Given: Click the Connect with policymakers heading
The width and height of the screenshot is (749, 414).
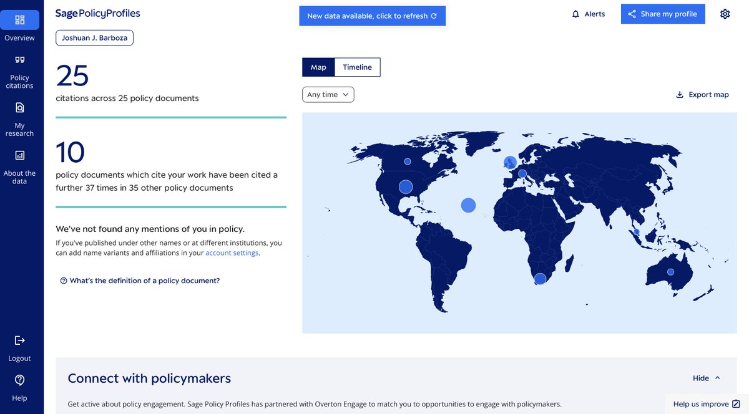Looking at the screenshot, I should click(149, 378).
